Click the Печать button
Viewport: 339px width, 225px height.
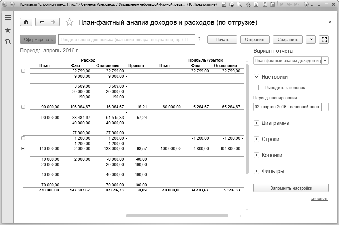(x=222, y=40)
